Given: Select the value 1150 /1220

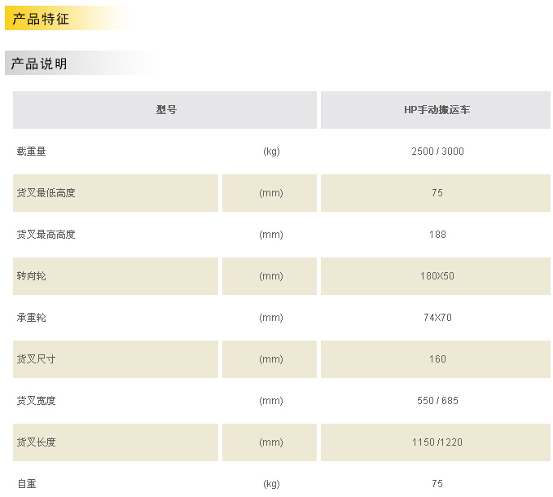Looking at the screenshot, I should (x=437, y=442).
